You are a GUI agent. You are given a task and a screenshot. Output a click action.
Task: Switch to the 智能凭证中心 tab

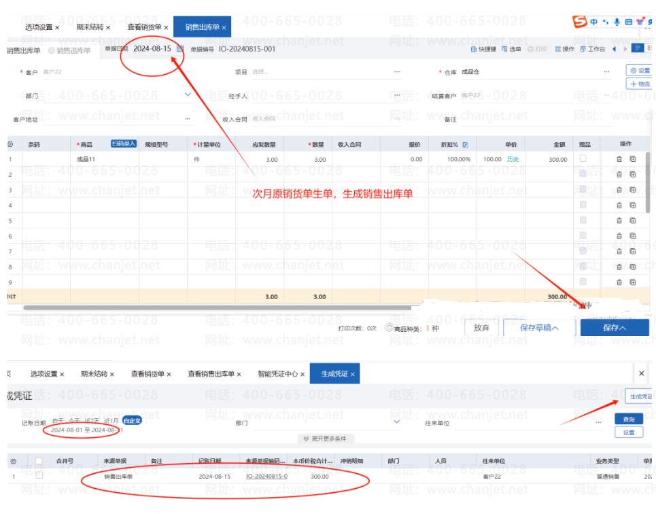tap(278, 374)
